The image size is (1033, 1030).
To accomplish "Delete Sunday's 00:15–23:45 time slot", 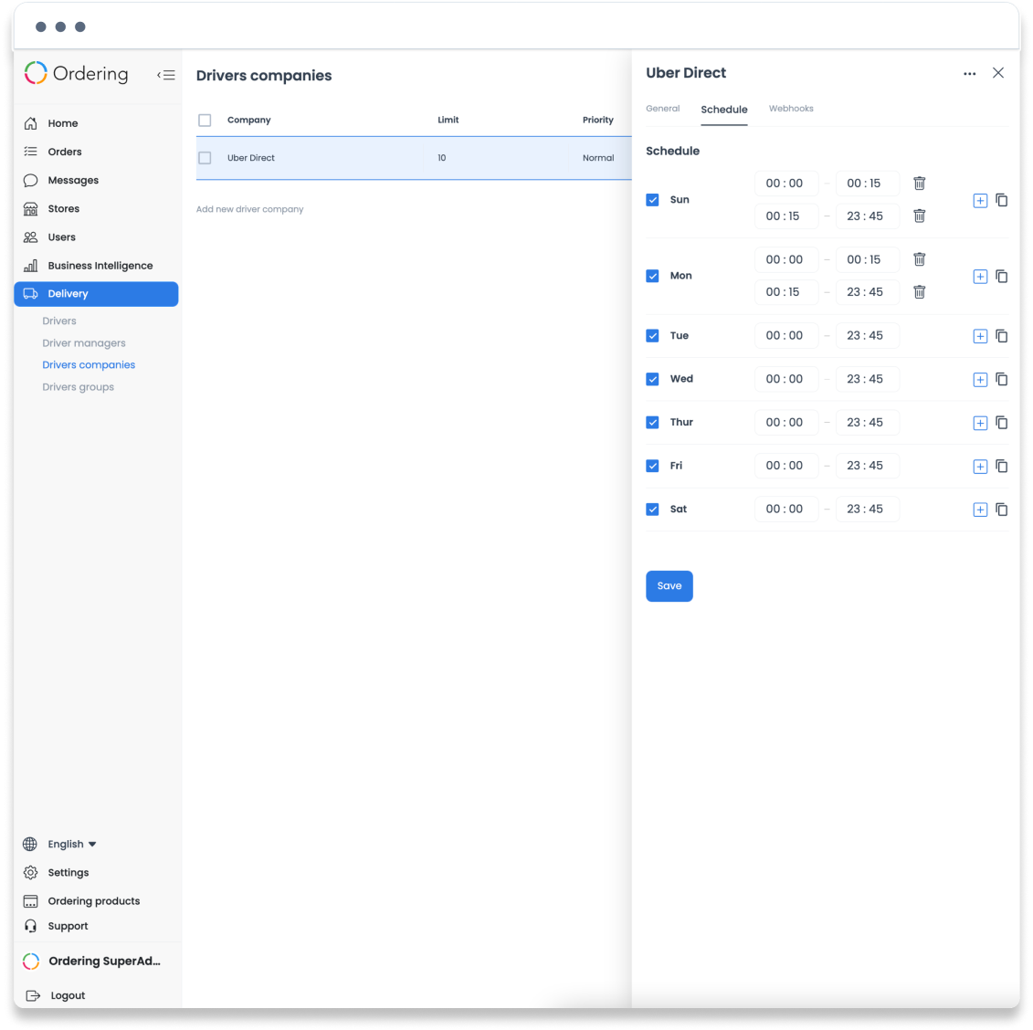I will click(x=919, y=216).
